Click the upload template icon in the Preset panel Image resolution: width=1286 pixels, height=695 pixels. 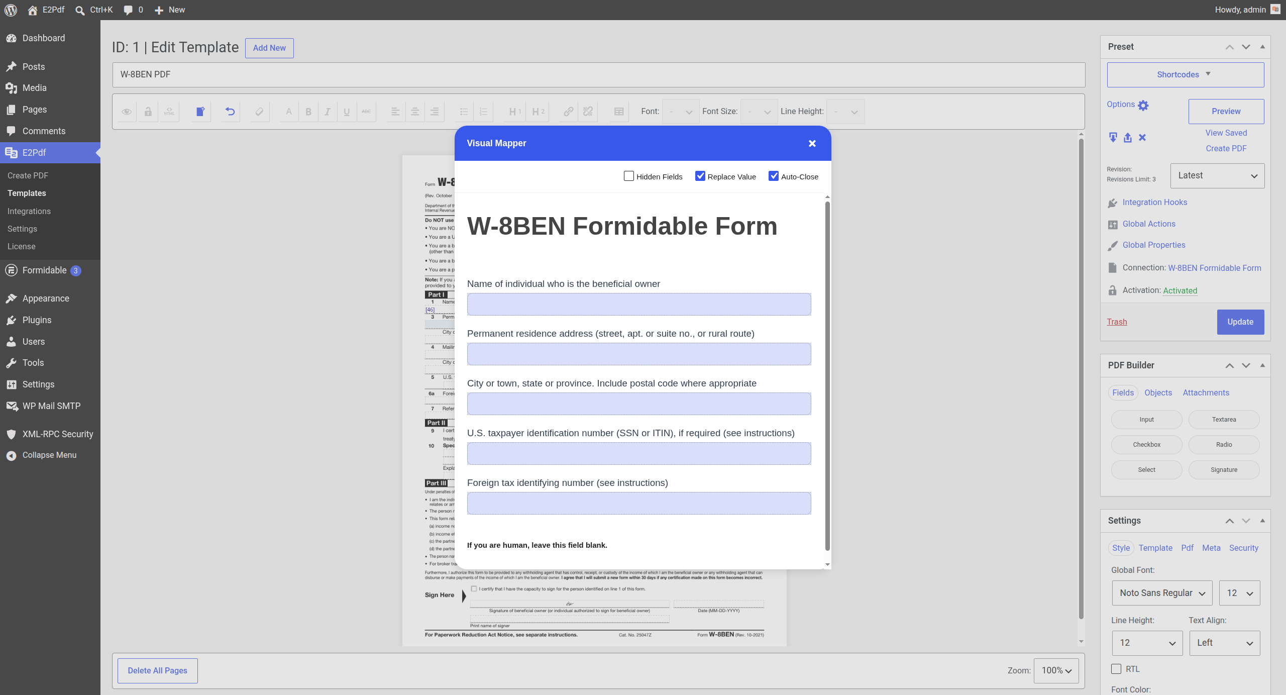tap(1128, 137)
